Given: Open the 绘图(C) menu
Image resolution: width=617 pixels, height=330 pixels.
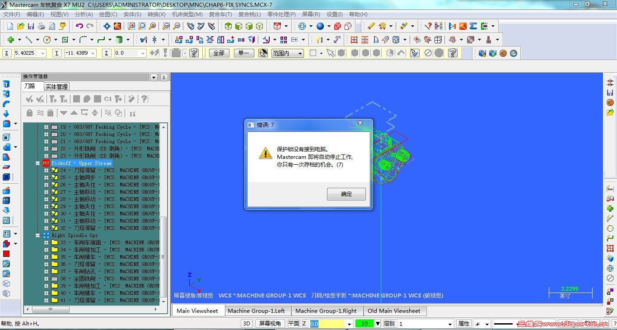Looking at the screenshot, I should tap(108, 14).
